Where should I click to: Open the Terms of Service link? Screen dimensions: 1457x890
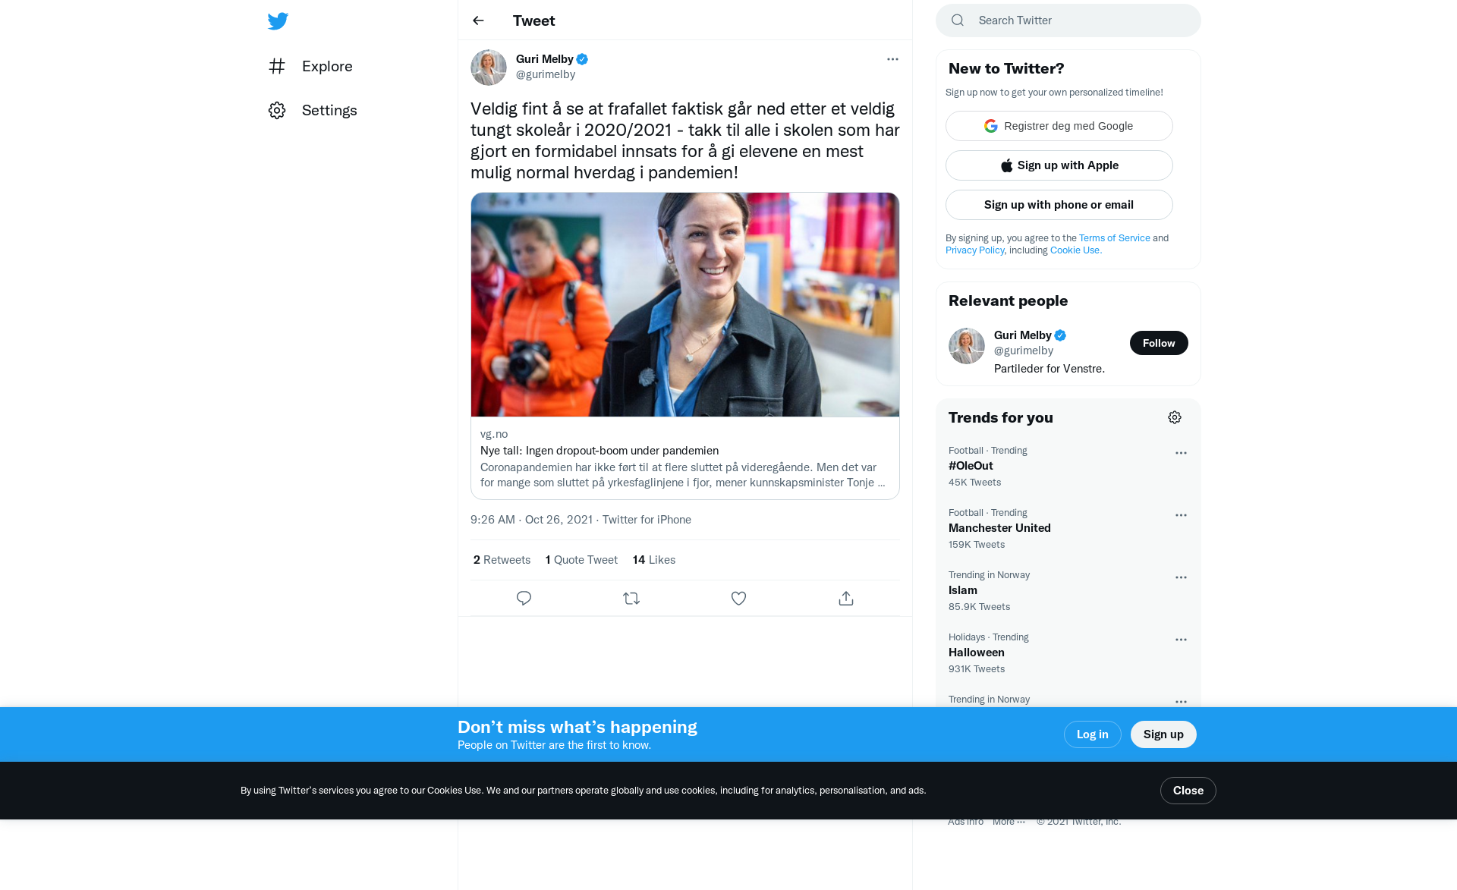click(x=1114, y=237)
